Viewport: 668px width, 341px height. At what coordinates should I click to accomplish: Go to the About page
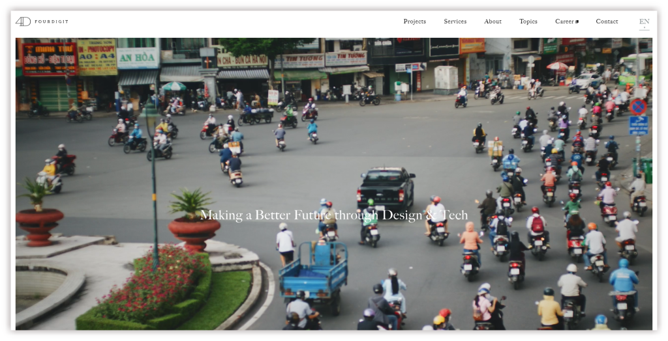[x=493, y=21]
